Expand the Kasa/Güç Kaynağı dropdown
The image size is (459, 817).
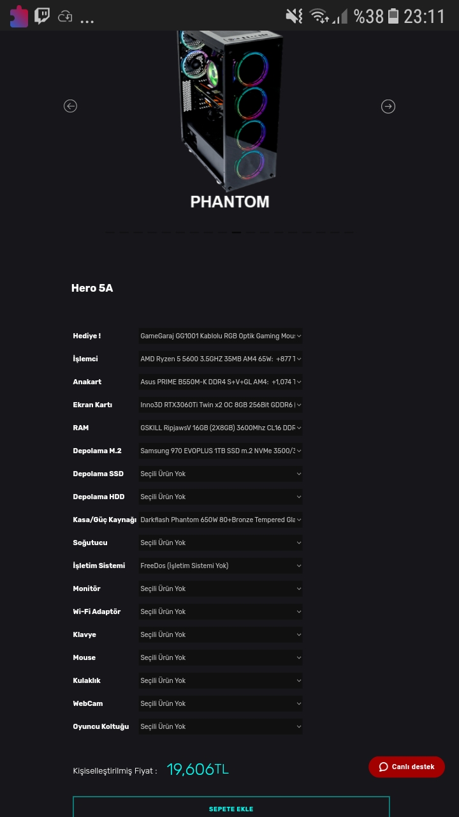coord(221,520)
